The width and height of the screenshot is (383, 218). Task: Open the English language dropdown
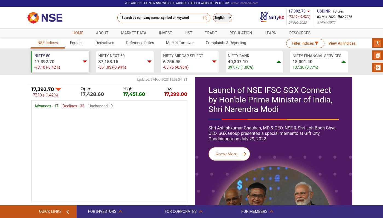tap(223, 18)
